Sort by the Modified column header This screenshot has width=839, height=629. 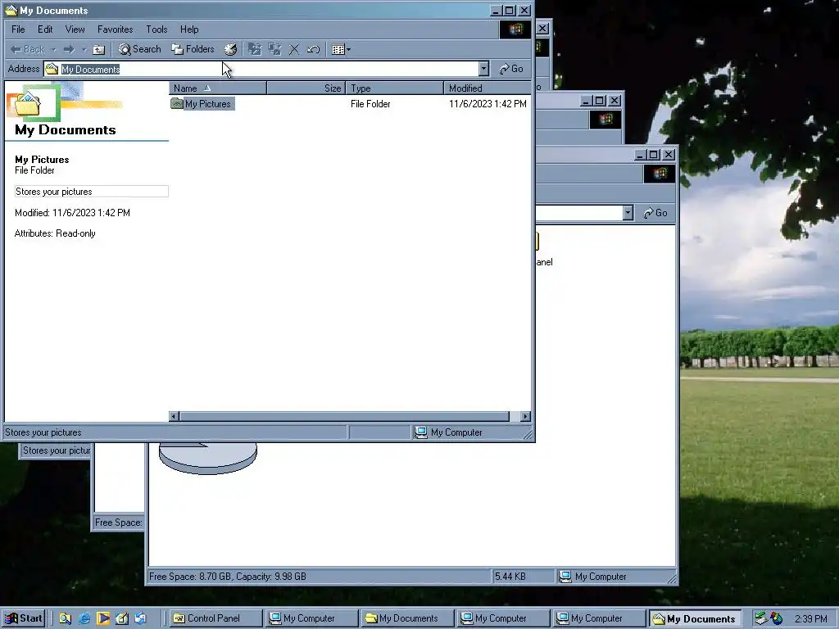[488, 88]
